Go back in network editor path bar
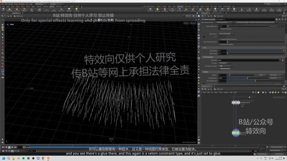 pyautogui.click(x=203, y=89)
